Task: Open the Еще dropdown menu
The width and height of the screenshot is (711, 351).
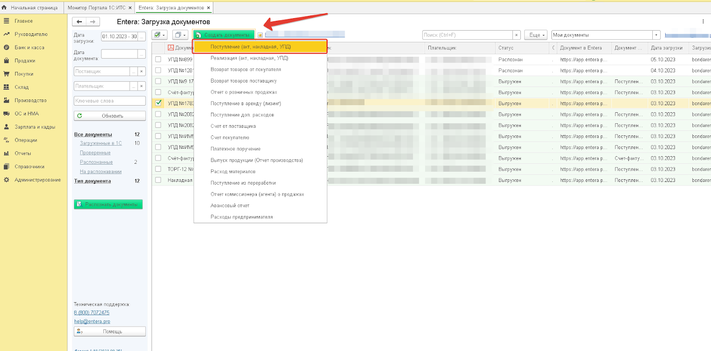Action: coord(537,35)
